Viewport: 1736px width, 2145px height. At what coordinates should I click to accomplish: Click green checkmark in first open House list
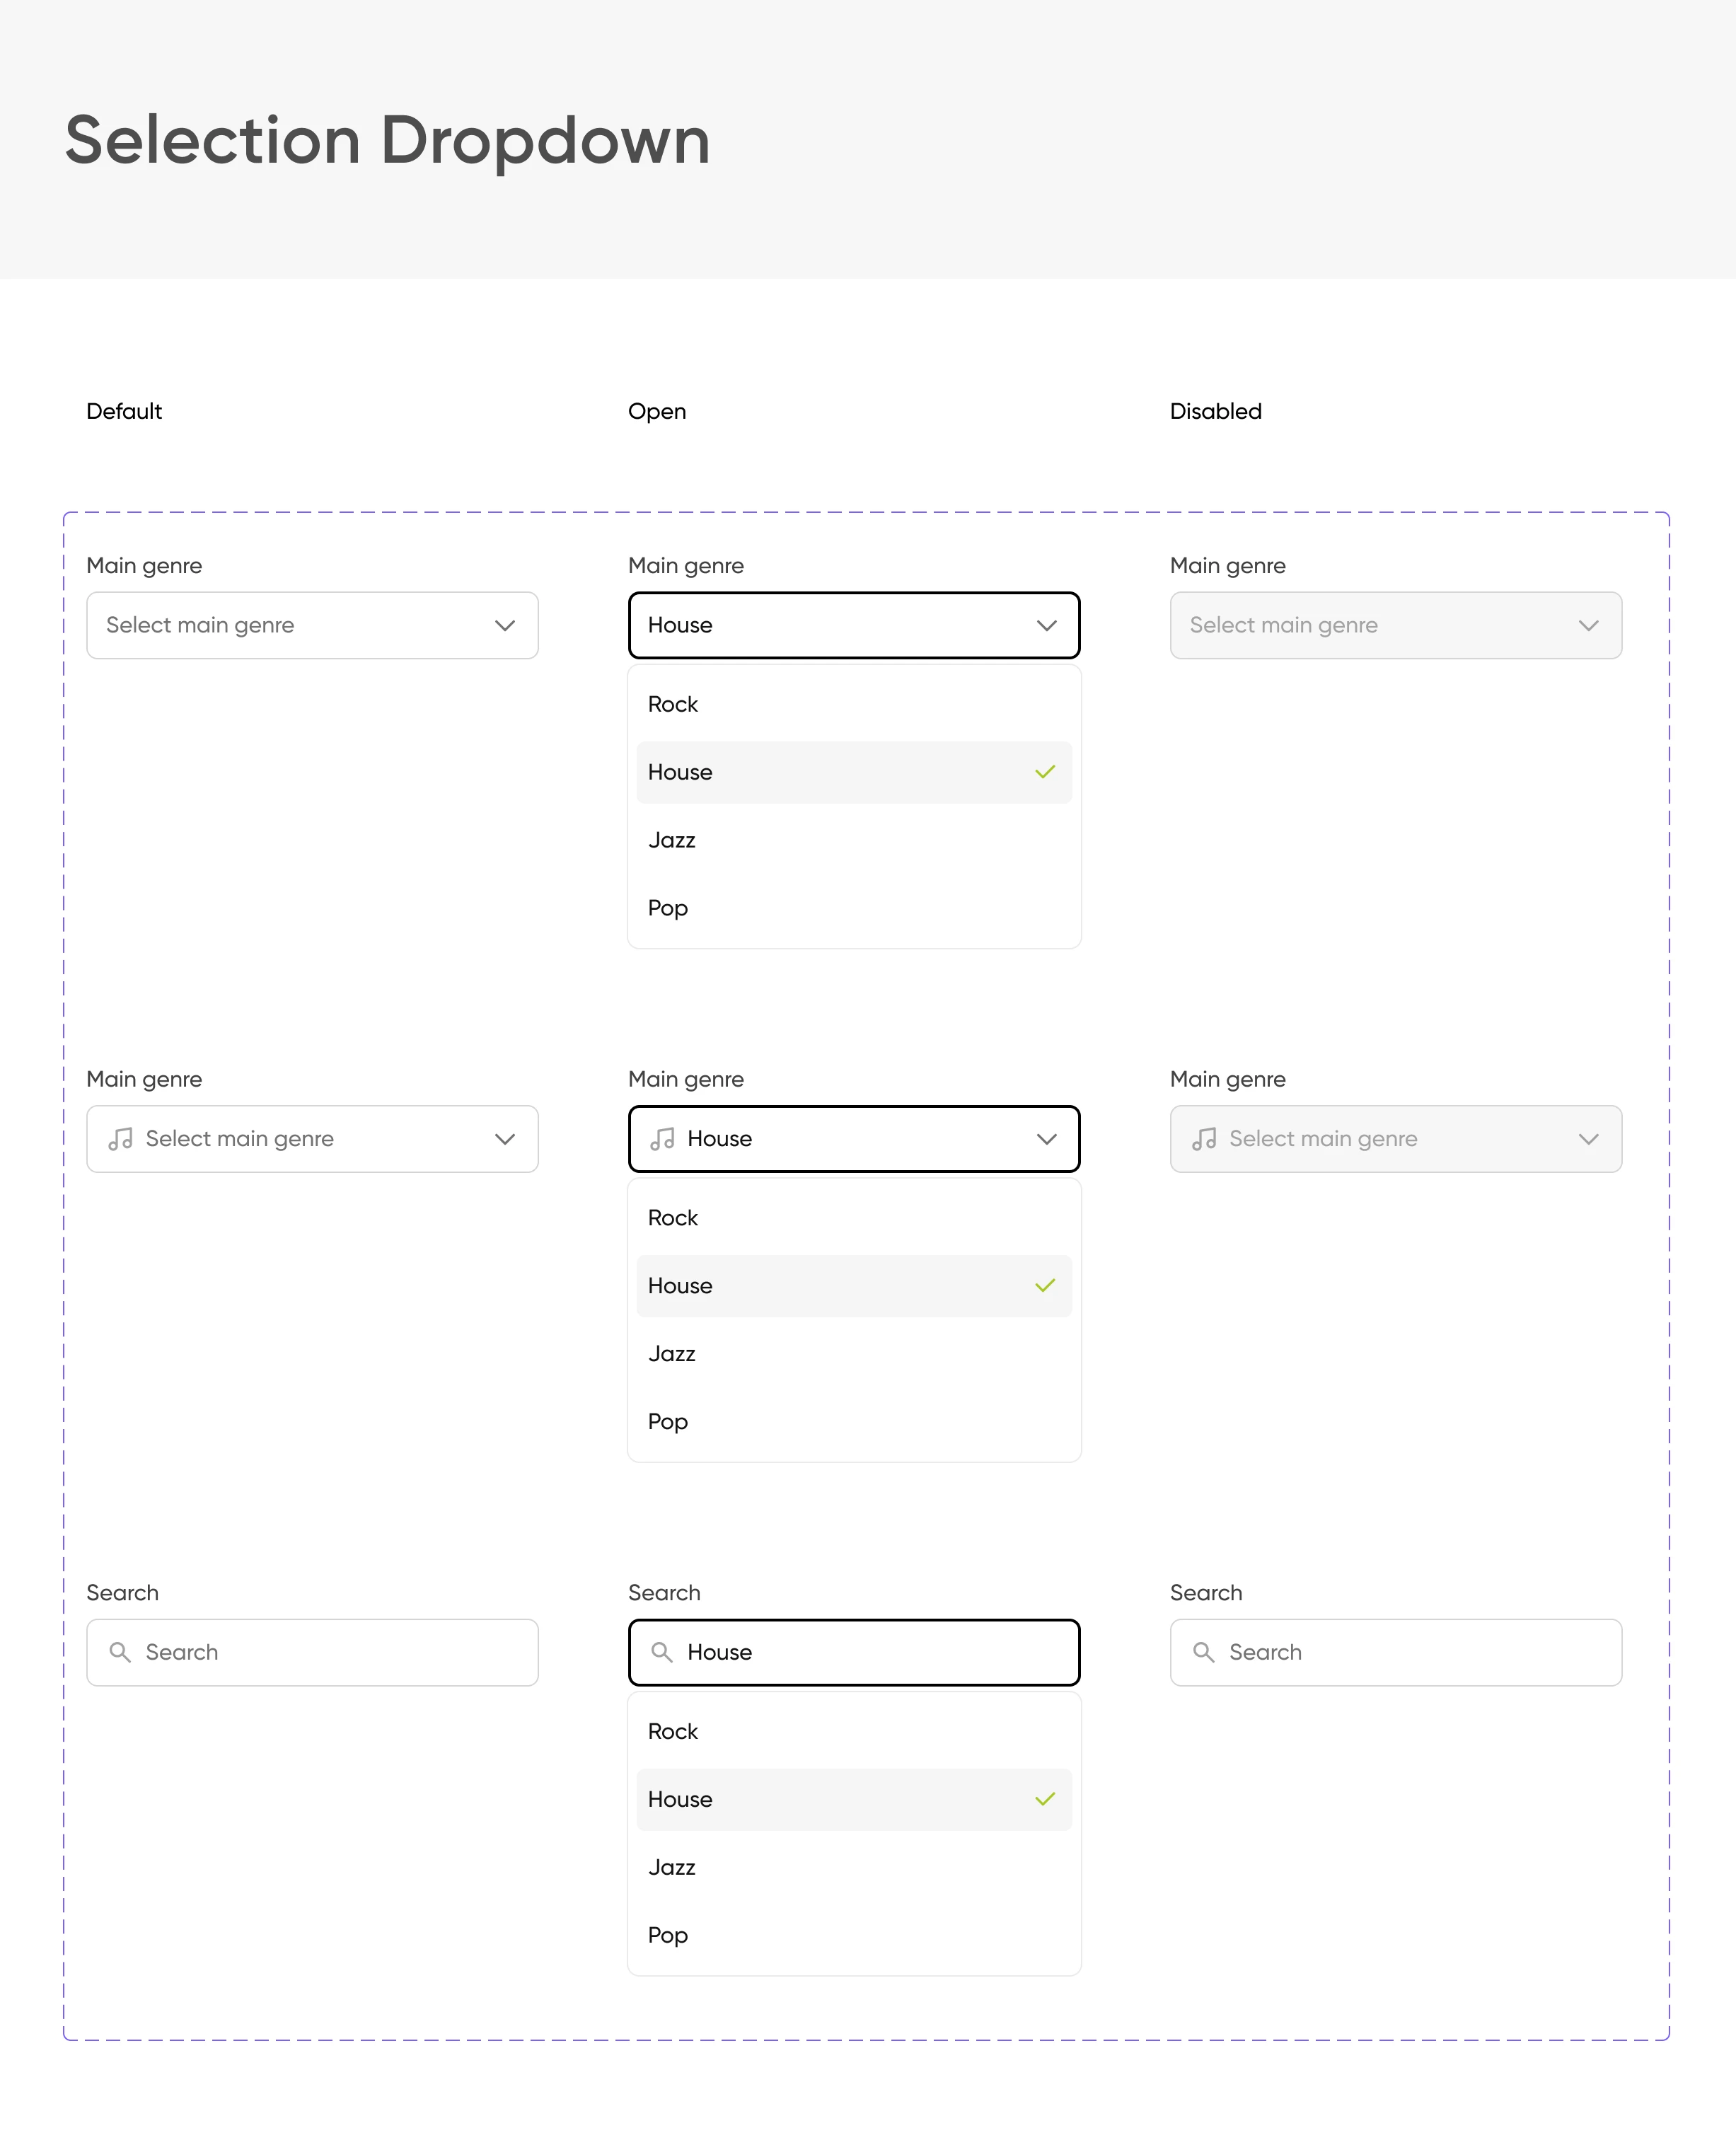pos(1045,772)
